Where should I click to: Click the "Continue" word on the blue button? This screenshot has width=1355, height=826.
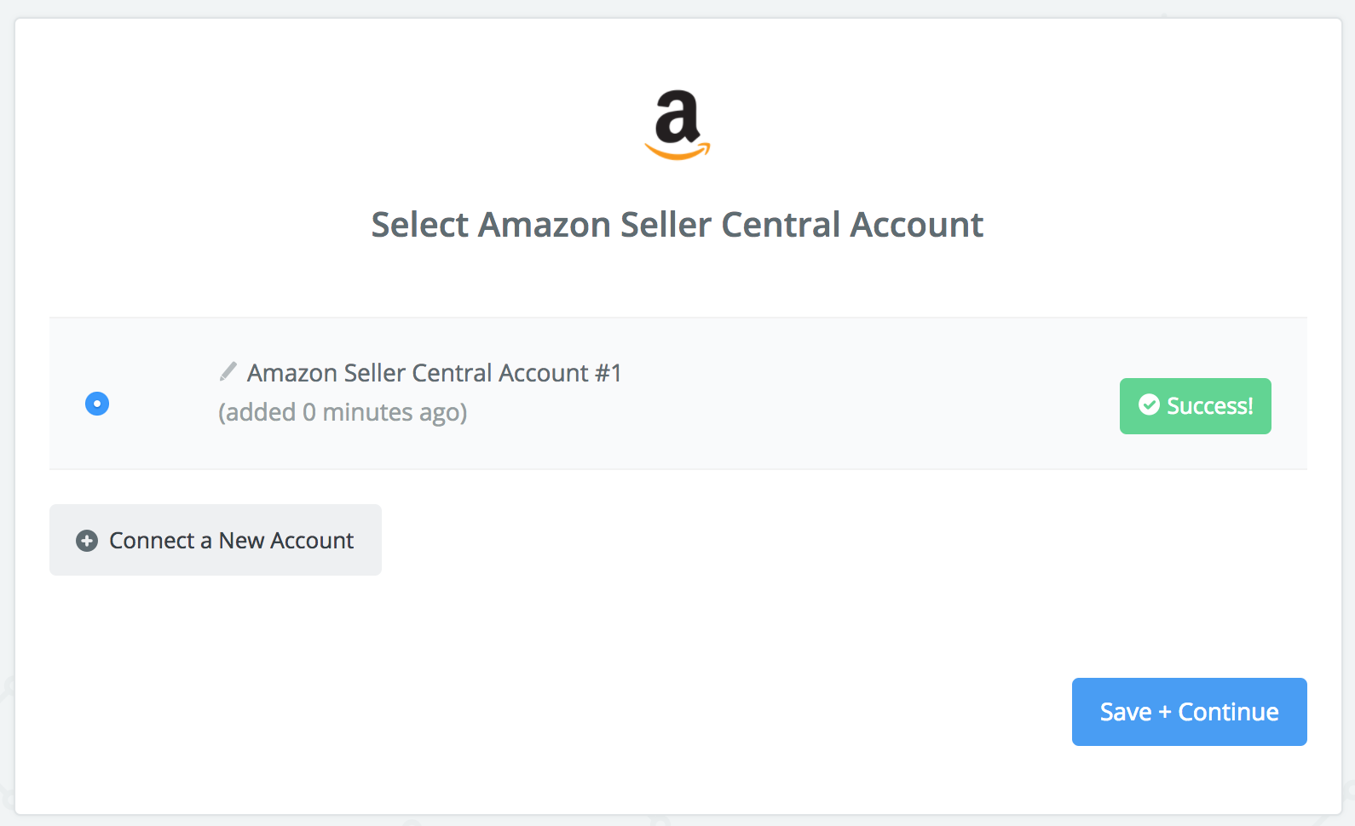coord(1228,712)
